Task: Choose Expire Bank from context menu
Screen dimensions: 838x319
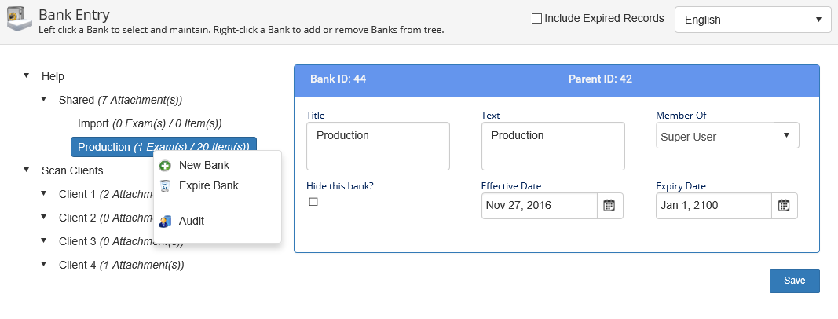Action: 208,186
